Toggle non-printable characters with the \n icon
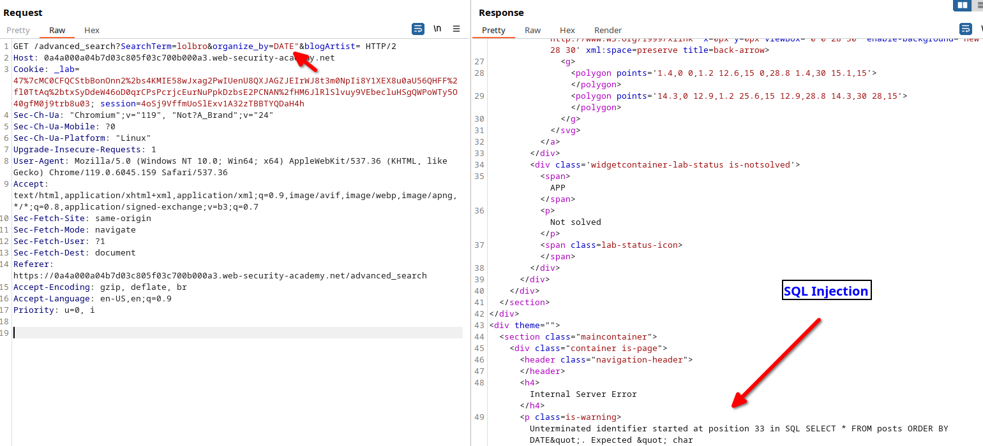This screenshot has height=446, width=983. [x=437, y=29]
